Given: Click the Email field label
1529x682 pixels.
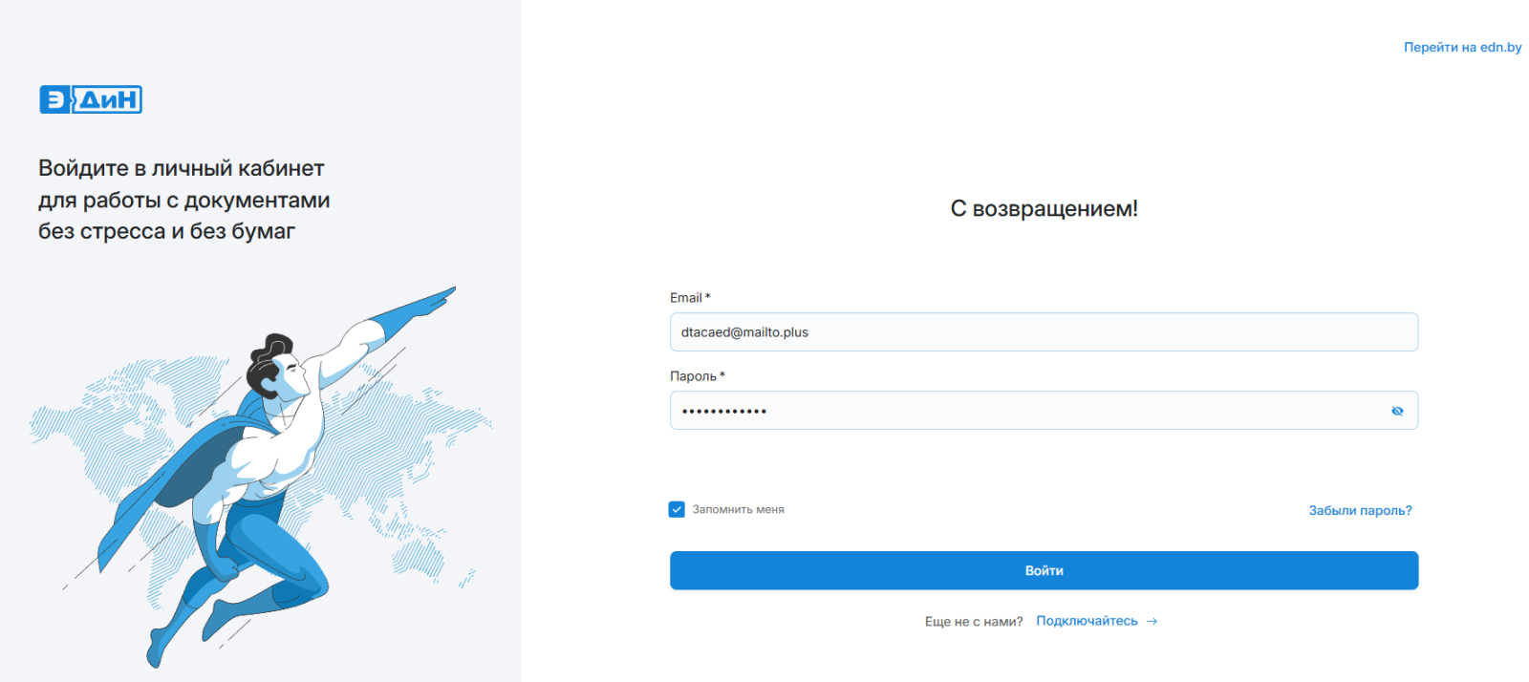Looking at the screenshot, I should [686, 298].
